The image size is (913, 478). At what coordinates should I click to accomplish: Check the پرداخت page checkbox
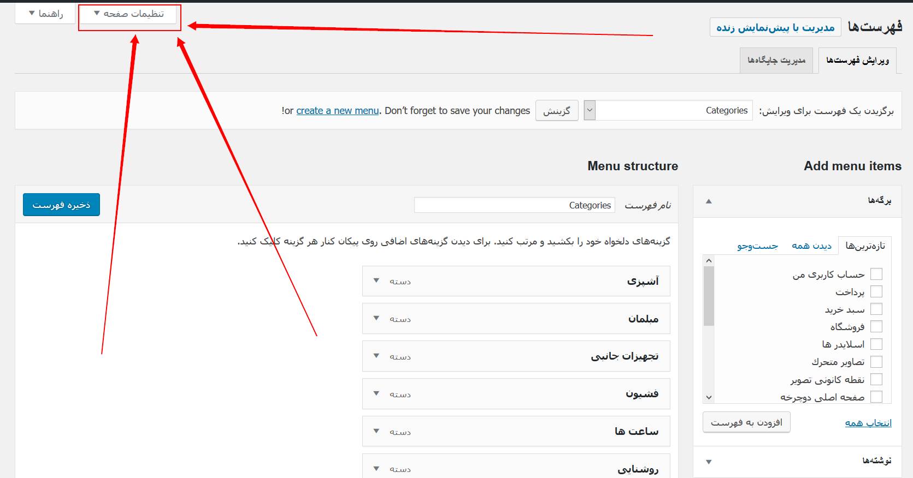876,291
